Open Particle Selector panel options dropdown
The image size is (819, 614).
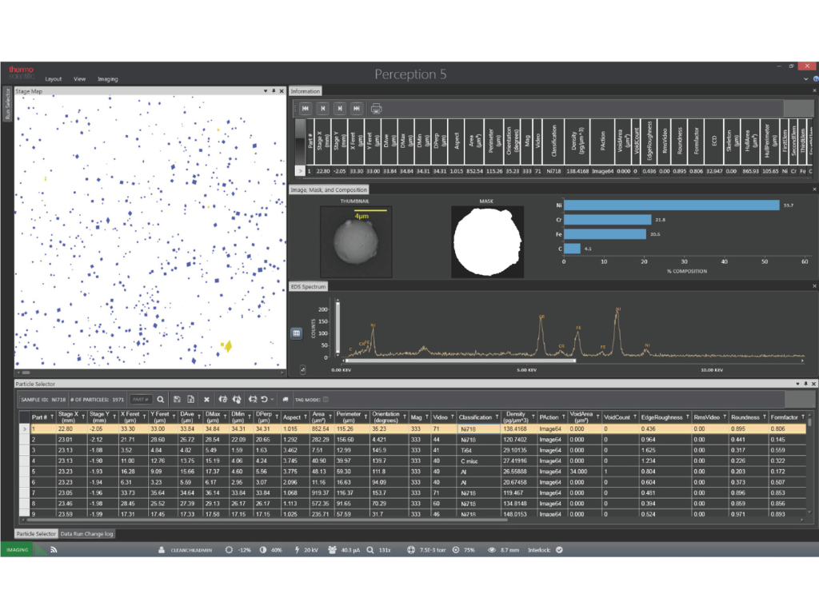(797, 384)
